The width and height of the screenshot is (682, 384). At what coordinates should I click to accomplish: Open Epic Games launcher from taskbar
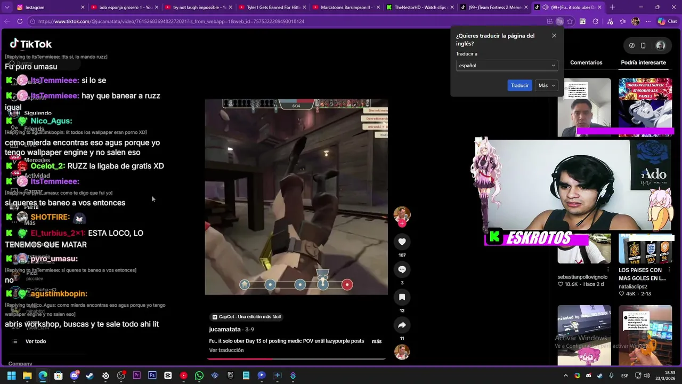click(230, 375)
